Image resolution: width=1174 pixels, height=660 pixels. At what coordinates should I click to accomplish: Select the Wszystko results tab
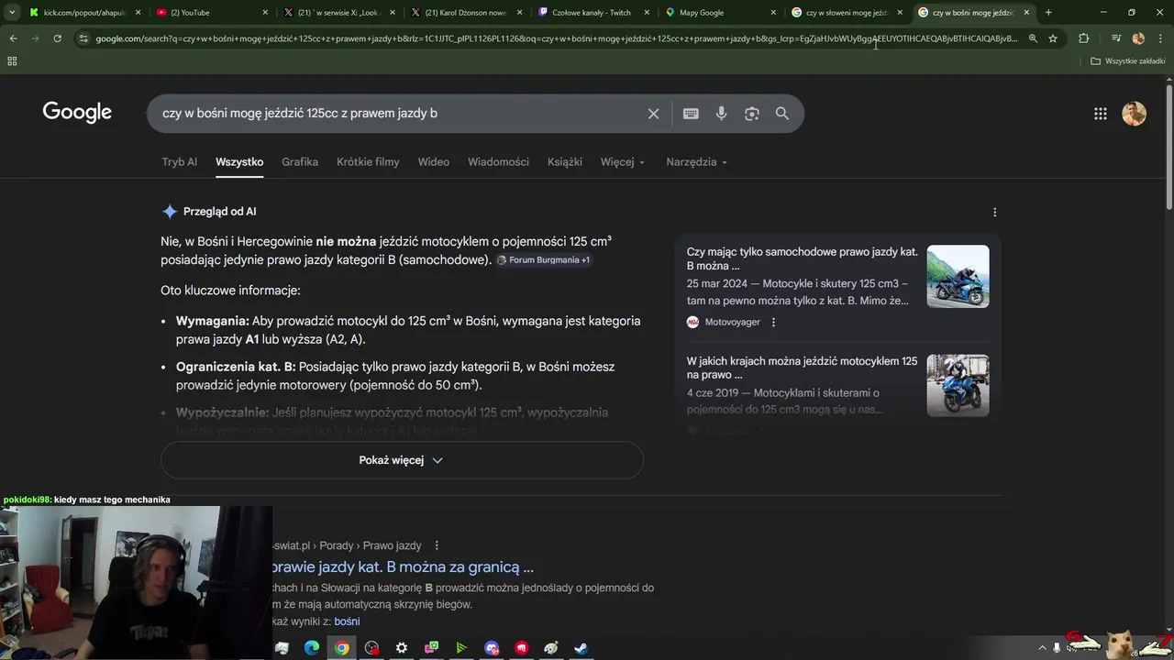click(x=239, y=161)
